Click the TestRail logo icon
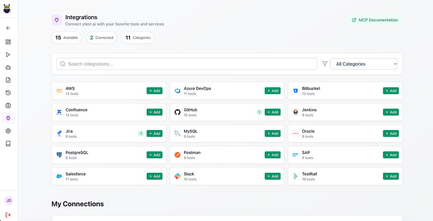This screenshot has width=433, height=221. click(295, 176)
